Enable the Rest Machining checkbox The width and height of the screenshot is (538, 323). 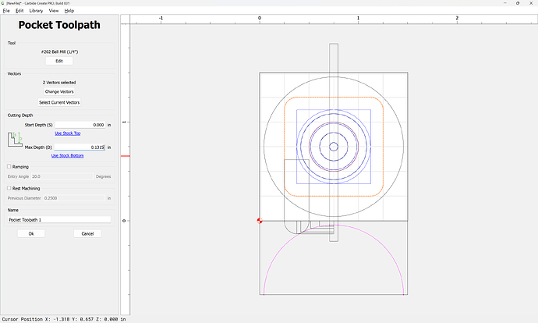click(9, 188)
